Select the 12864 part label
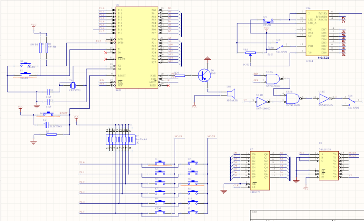Image resolution: width=364 pixels, height=221 pixels. pyautogui.click(x=309, y=61)
